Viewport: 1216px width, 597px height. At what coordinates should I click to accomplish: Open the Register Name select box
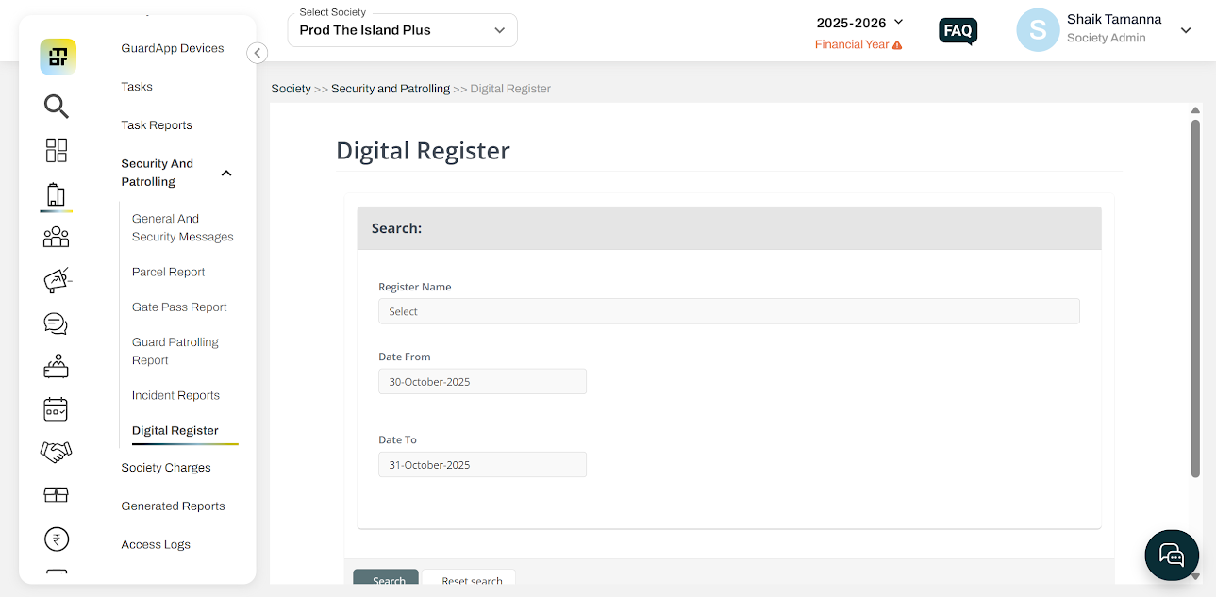tap(728, 311)
